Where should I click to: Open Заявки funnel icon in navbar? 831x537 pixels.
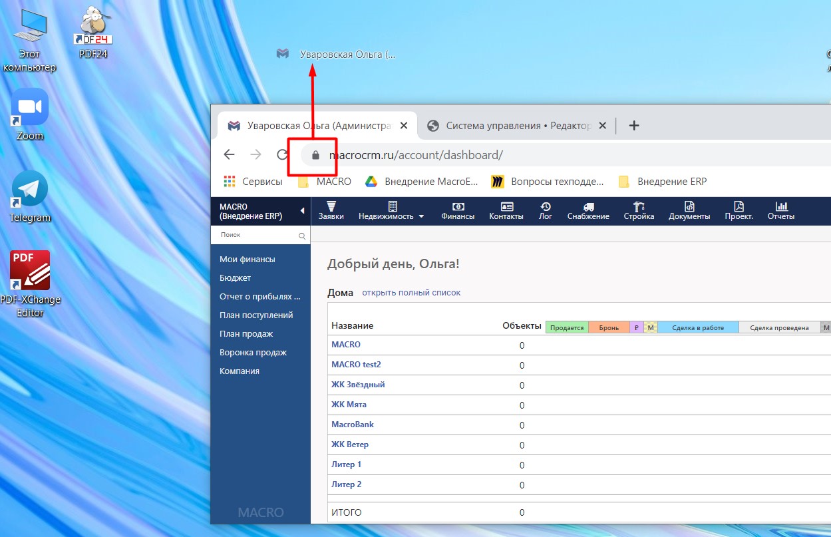tap(331, 207)
